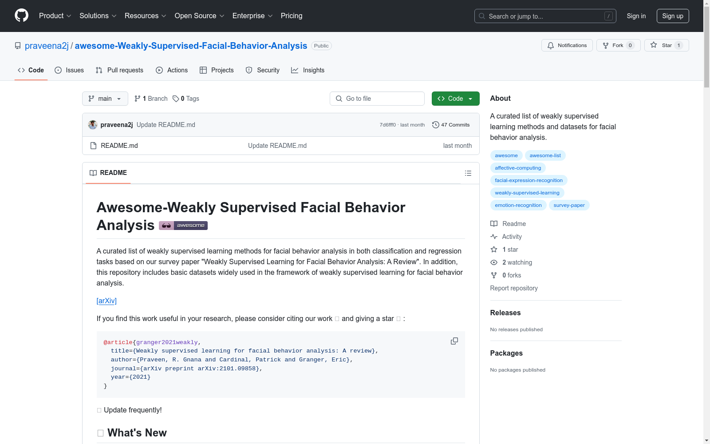
Task: Expand the Open Source menu
Action: (200, 16)
